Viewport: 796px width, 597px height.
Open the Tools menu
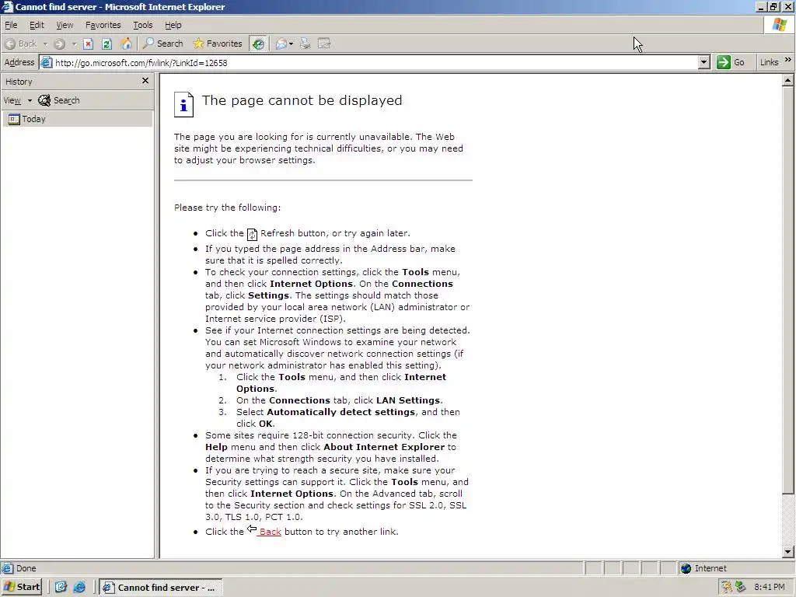pos(143,25)
